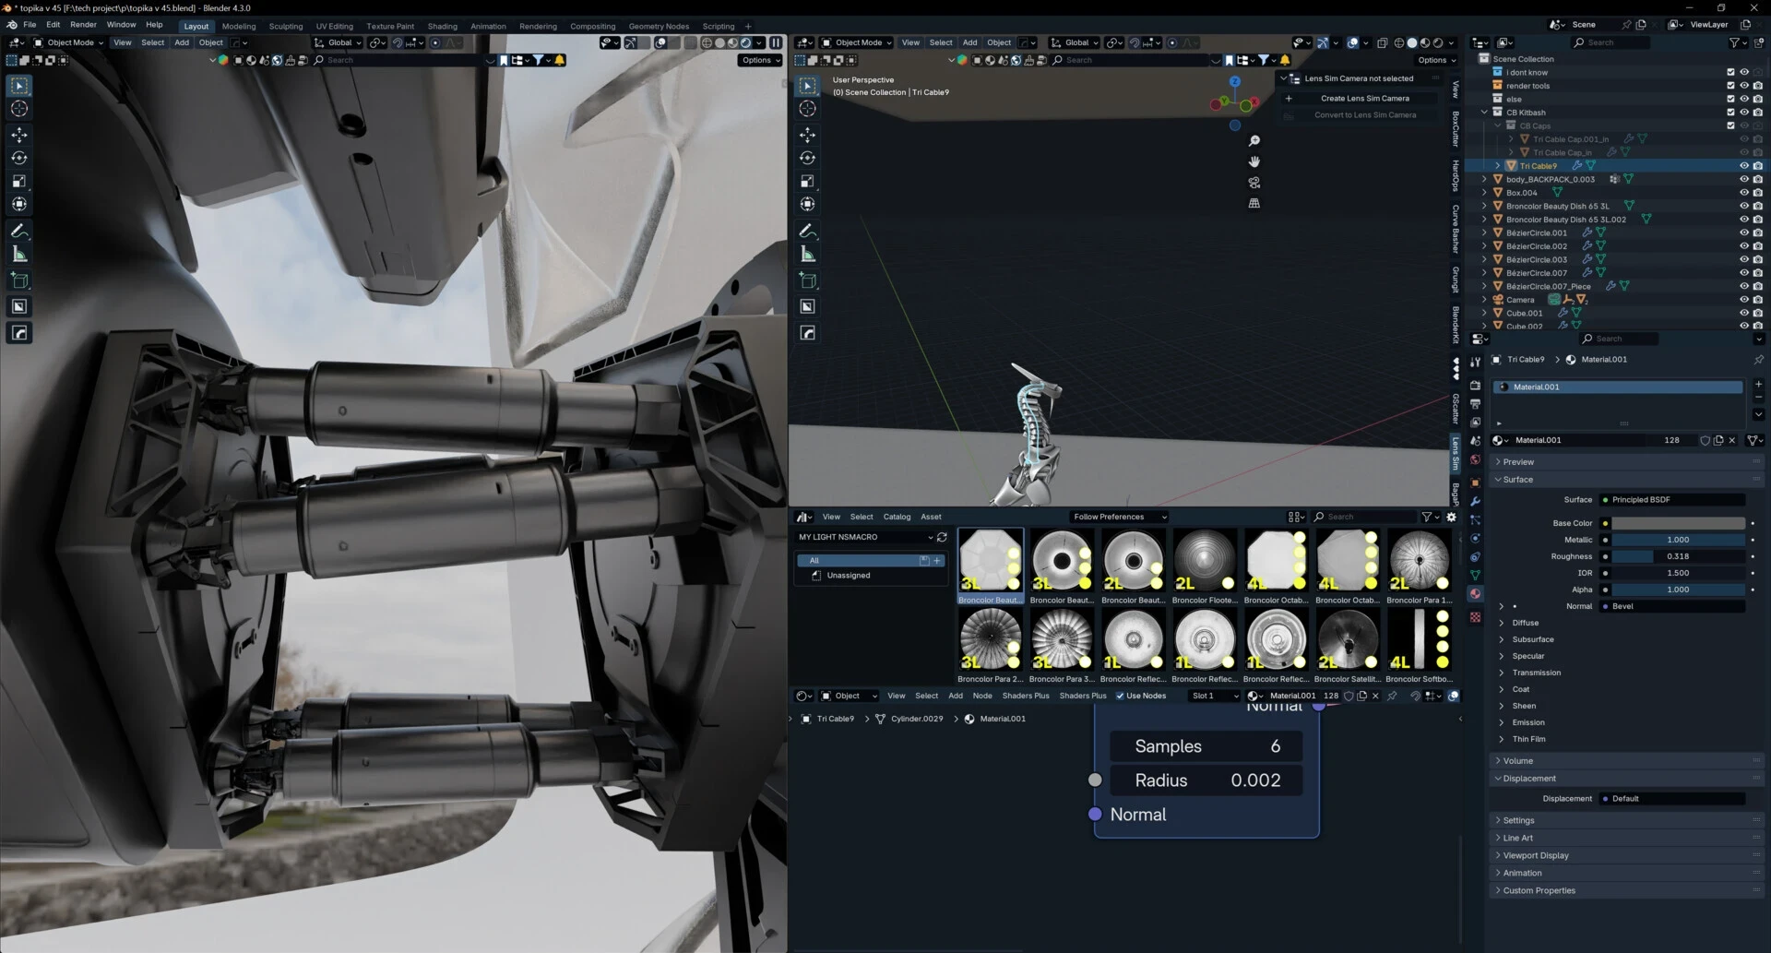Click the Shaders Plus header button
Screen dimensions: 1771x953
pos(1025,696)
